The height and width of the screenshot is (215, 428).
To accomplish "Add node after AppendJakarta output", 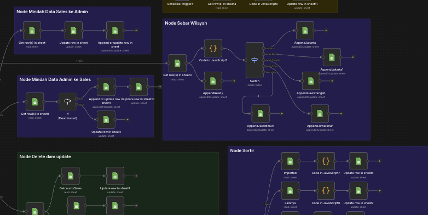I will point(326,31).
